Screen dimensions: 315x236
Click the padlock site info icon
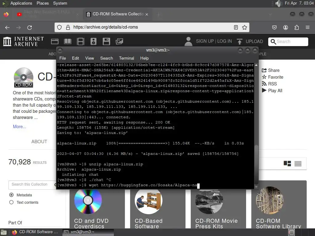(x=68, y=27)
